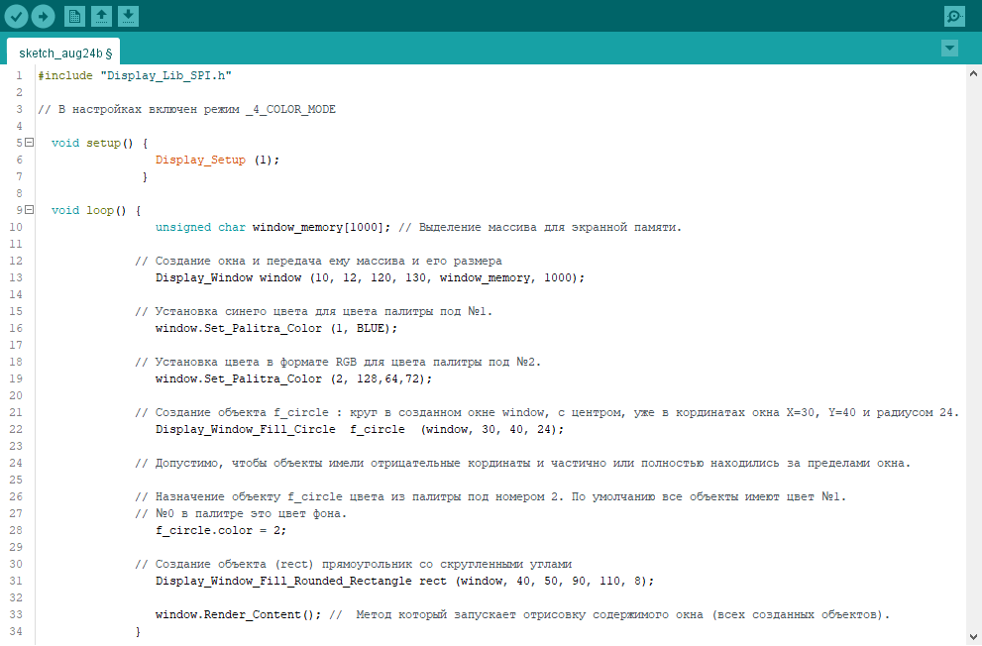The height and width of the screenshot is (646, 982).
Task: Click line number 22 in gutter
Action: tap(16, 429)
